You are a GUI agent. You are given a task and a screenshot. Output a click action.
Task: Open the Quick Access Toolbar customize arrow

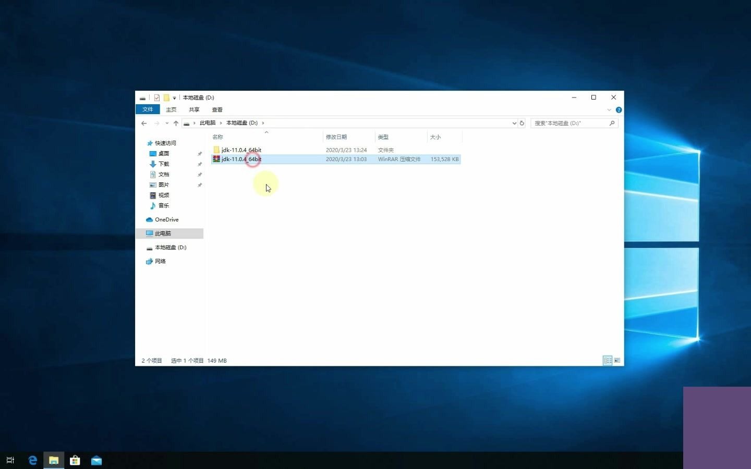[x=174, y=97]
